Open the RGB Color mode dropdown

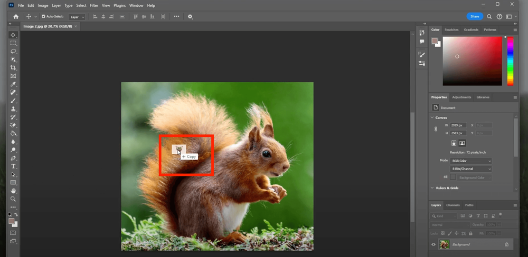coord(470,161)
